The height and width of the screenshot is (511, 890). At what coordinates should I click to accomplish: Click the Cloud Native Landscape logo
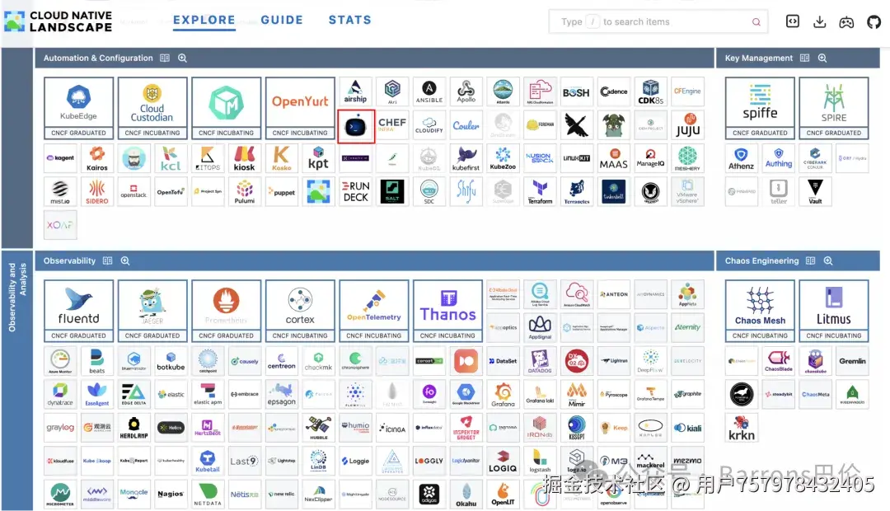(58, 21)
